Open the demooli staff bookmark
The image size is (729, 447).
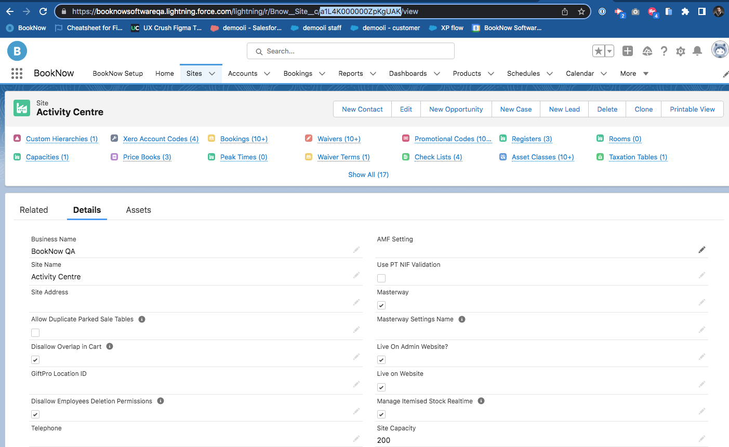click(x=316, y=28)
